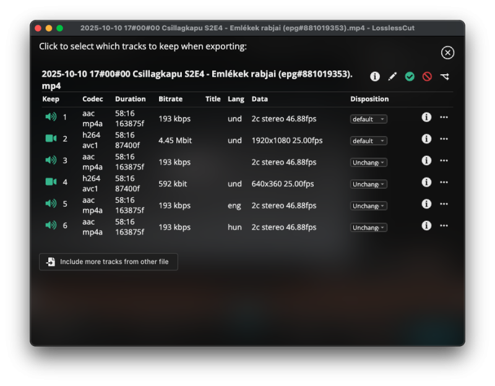Click the window title bar text
This screenshot has width=495, height=386.
tap(247, 28)
